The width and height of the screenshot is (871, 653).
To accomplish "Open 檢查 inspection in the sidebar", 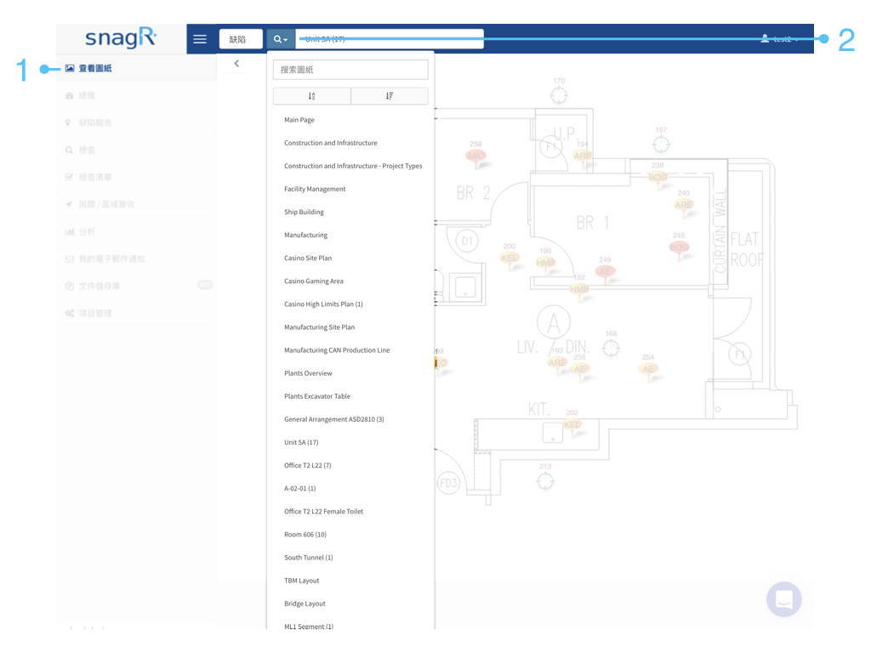I will point(136,150).
